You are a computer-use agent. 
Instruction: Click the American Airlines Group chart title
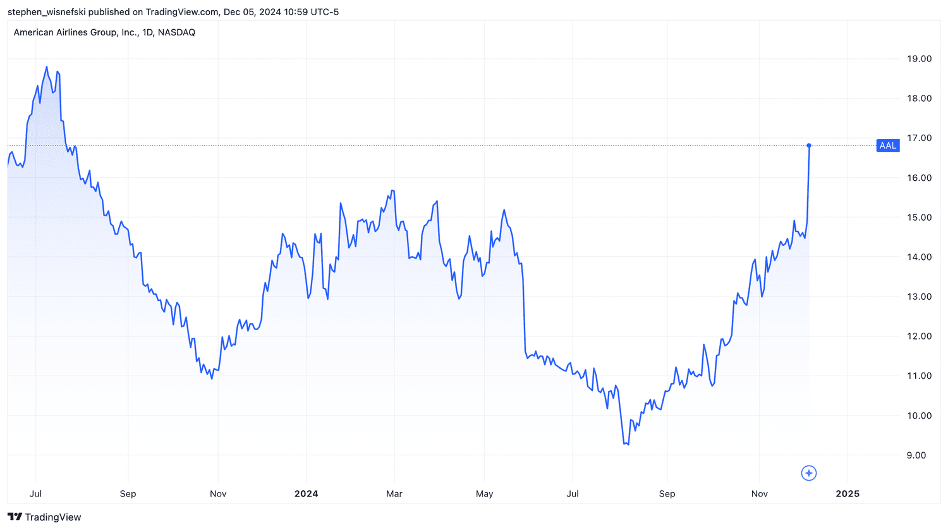104,32
